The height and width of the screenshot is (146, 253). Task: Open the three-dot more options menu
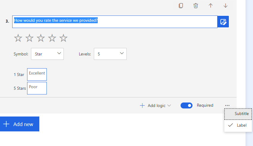coord(227,105)
